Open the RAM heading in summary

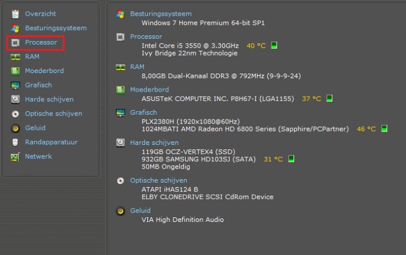tap(137, 67)
